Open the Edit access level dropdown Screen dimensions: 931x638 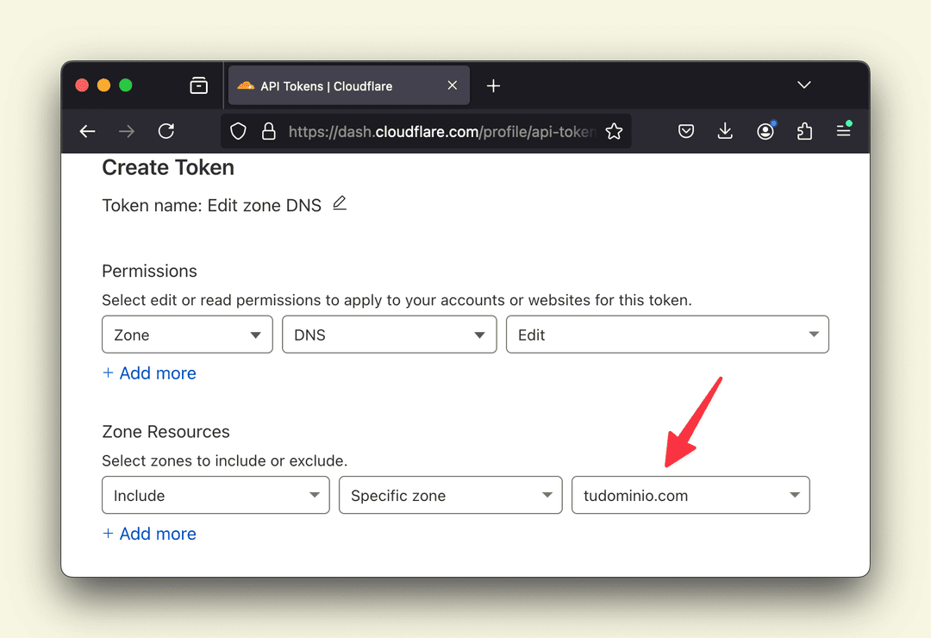click(667, 335)
